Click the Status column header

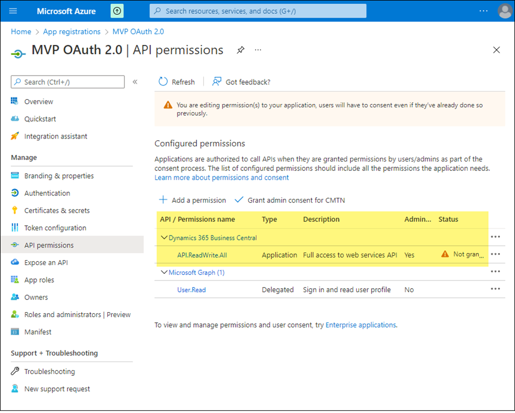[448, 219]
